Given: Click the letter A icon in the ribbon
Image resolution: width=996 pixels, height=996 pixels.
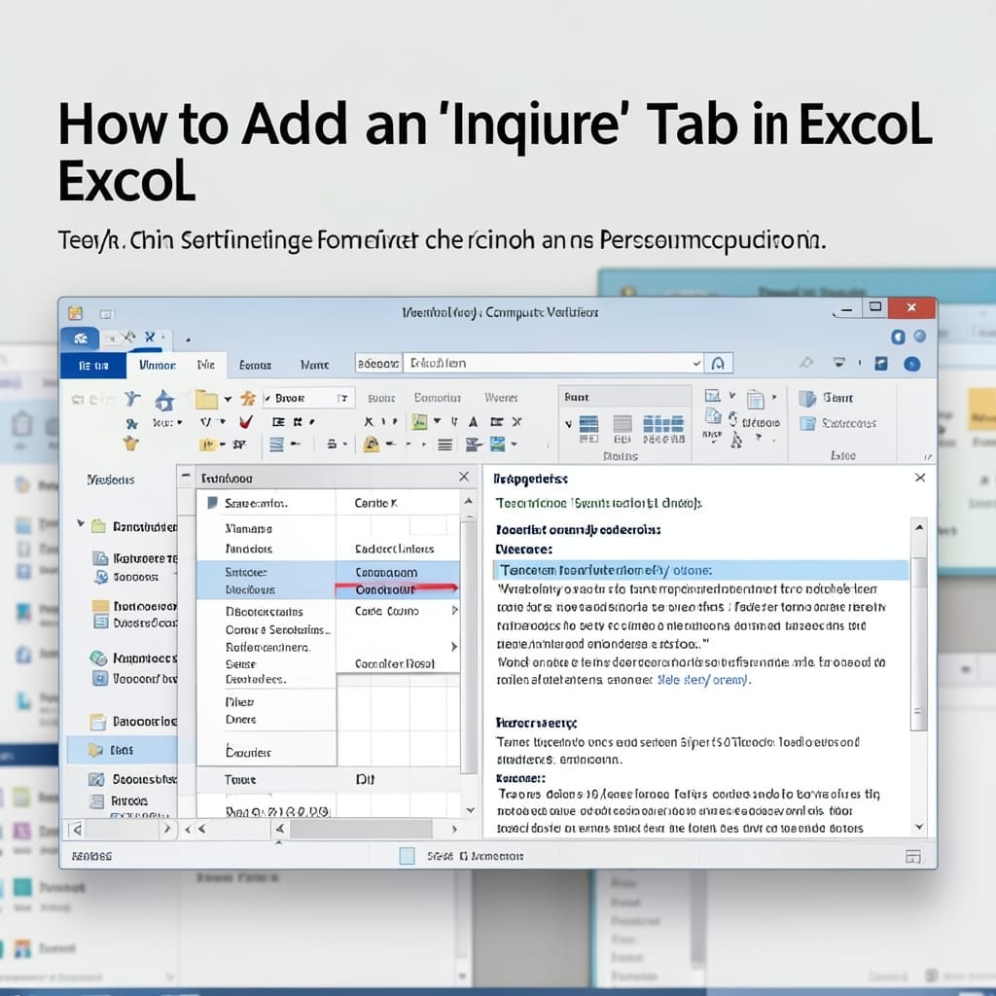Looking at the screenshot, I should 474,422.
